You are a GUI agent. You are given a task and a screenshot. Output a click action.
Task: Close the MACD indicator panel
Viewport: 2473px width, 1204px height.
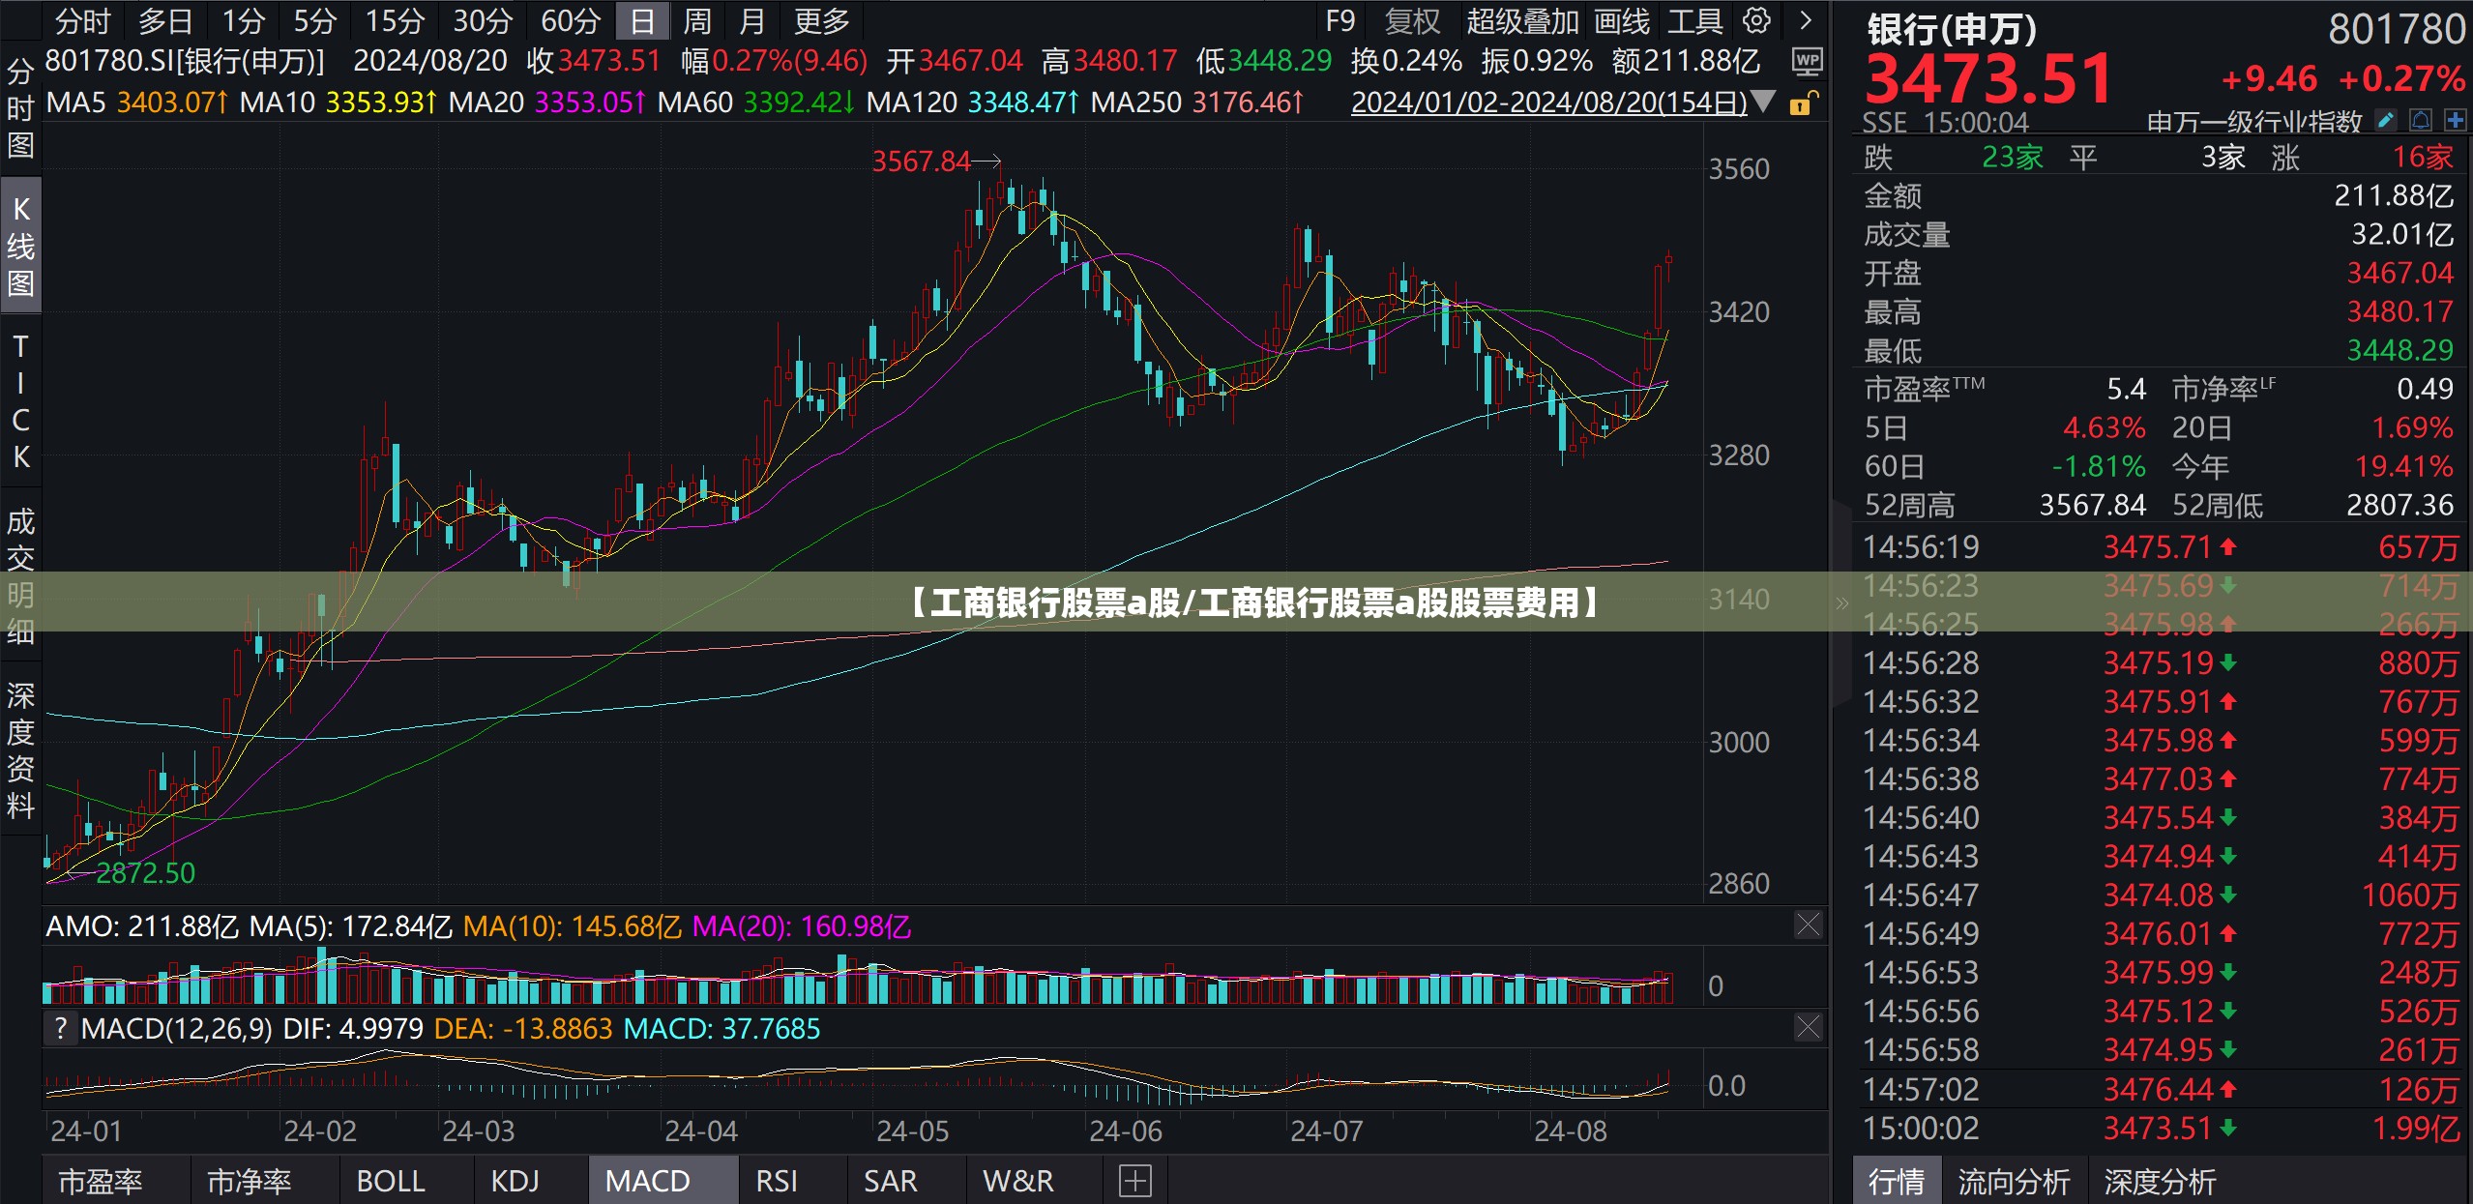point(1808,1027)
